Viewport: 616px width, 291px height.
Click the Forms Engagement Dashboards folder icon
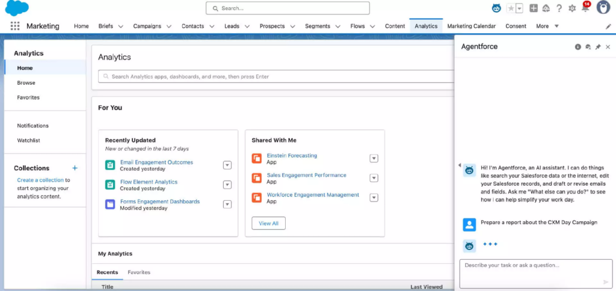110,204
